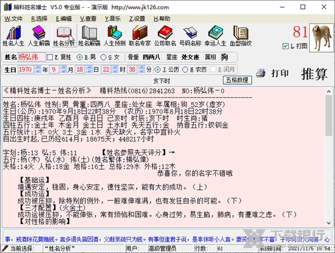Open the 公司取名 tool
Viewport: 335px width, 253px height.
165,36
